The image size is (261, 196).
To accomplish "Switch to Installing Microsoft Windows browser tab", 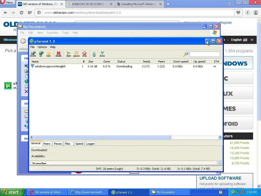I will click(x=139, y=4).
